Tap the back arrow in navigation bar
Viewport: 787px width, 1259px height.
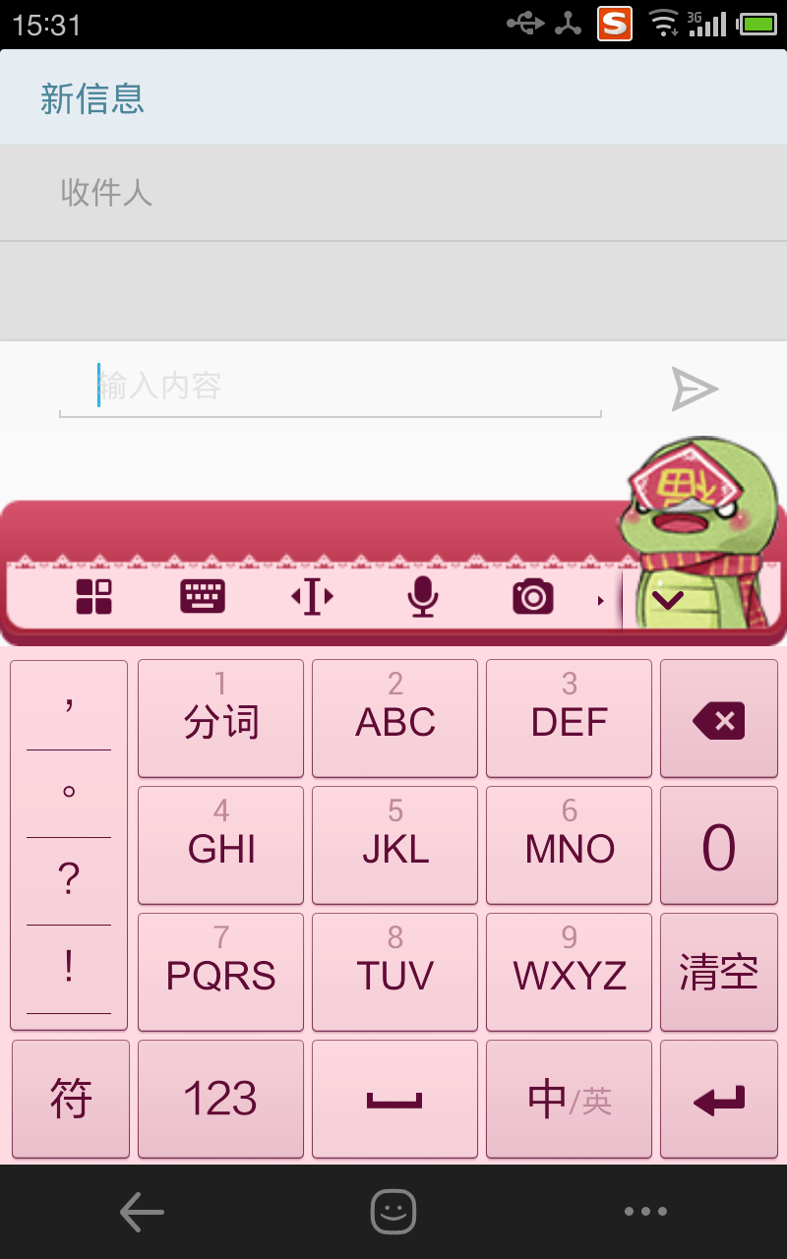point(142,1212)
